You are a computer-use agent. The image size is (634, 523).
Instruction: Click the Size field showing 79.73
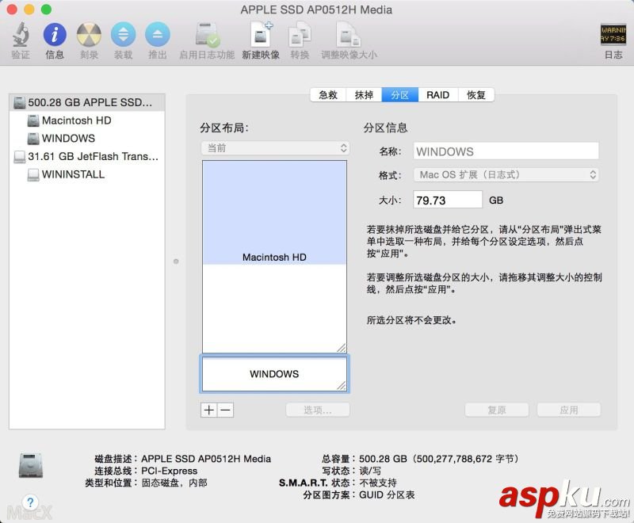tap(448, 200)
